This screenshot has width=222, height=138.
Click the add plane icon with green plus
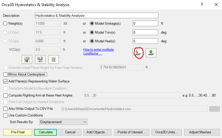[151, 53]
